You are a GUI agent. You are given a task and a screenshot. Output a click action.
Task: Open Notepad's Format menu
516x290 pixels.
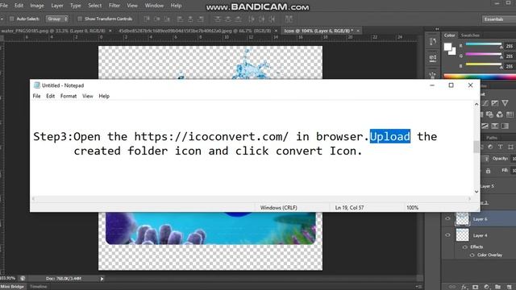tap(68, 96)
